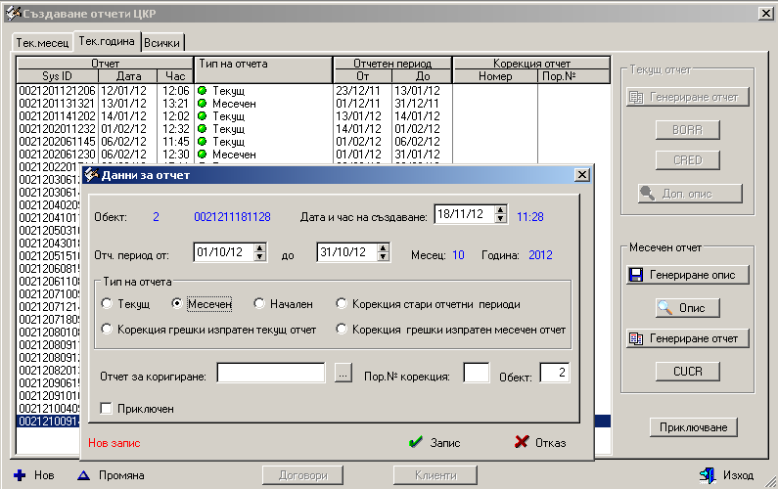Click the Данни за отчет title bar icon
Screen dimensions: 778x489
tap(91, 174)
